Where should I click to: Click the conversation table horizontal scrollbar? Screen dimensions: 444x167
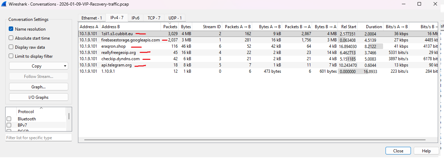coord(255,140)
